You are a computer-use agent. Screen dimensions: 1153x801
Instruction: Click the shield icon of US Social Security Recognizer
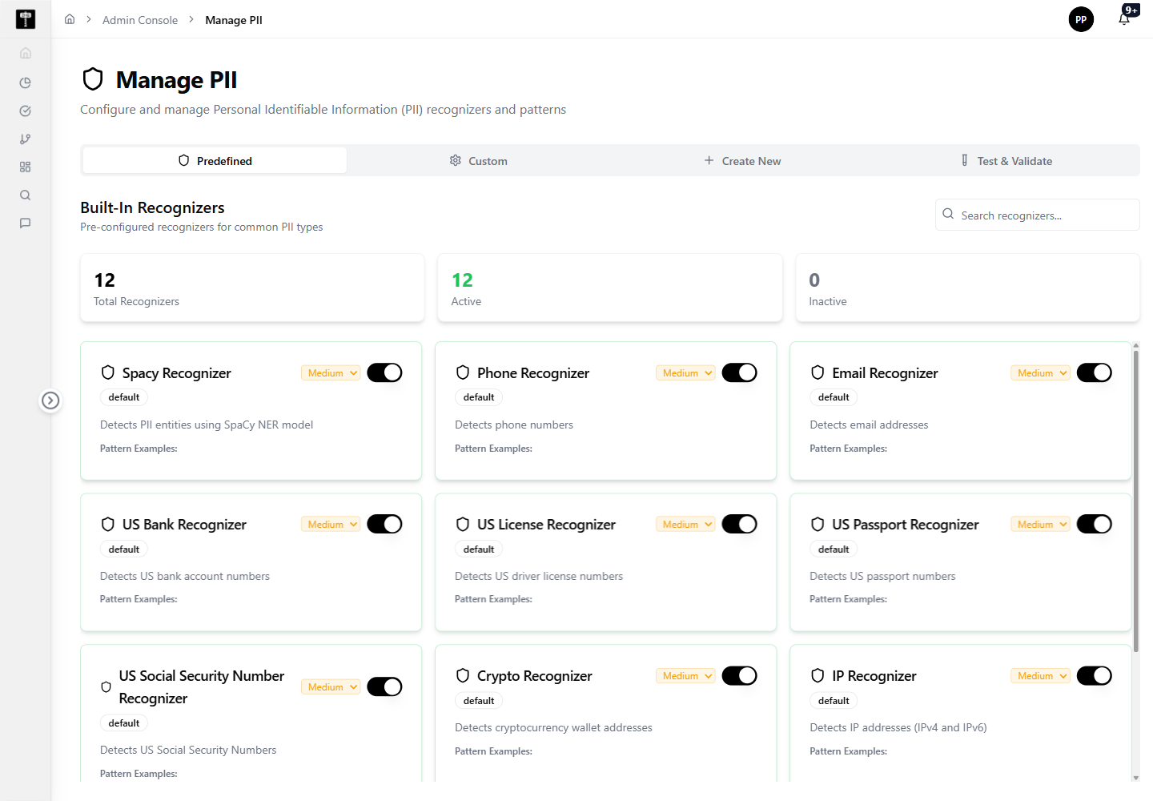point(106,687)
